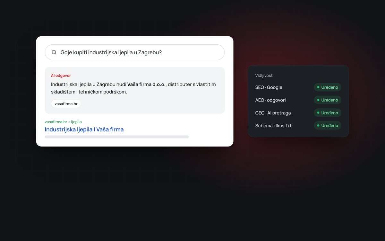Click the magnifier search icon
Screen dimensions: 385x241
[x=54, y=52]
